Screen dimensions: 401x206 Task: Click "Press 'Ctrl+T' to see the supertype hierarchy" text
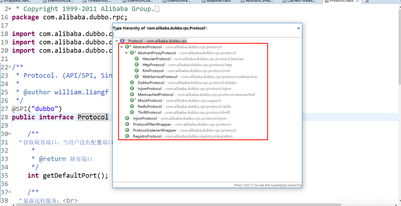268,185
